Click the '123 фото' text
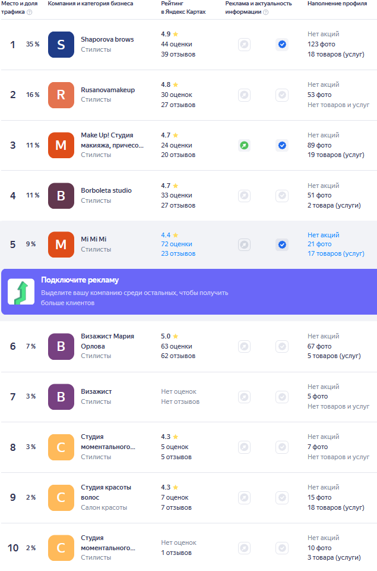This screenshot has width=377, height=571. pos(321,44)
